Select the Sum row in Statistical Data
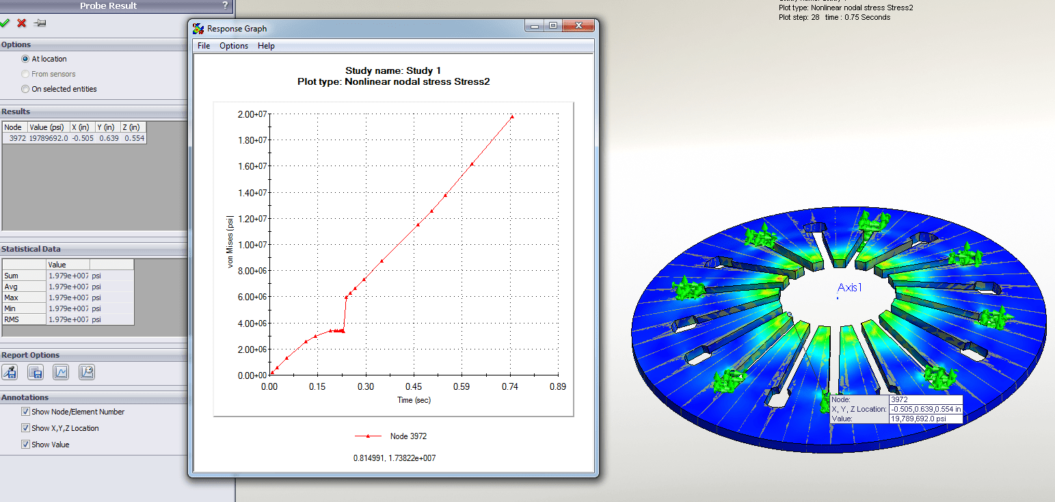Image resolution: width=1055 pixels, height=502 pixels. 68,276
